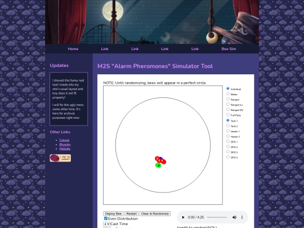
Task: Pick the DPS 3 role
Action: point(228,152)
